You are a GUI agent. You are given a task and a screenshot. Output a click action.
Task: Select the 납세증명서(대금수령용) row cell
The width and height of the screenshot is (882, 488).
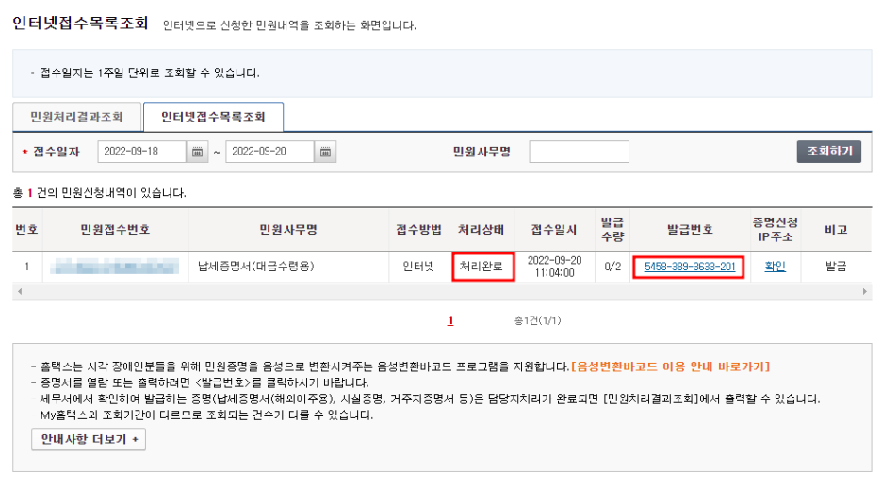256,267
